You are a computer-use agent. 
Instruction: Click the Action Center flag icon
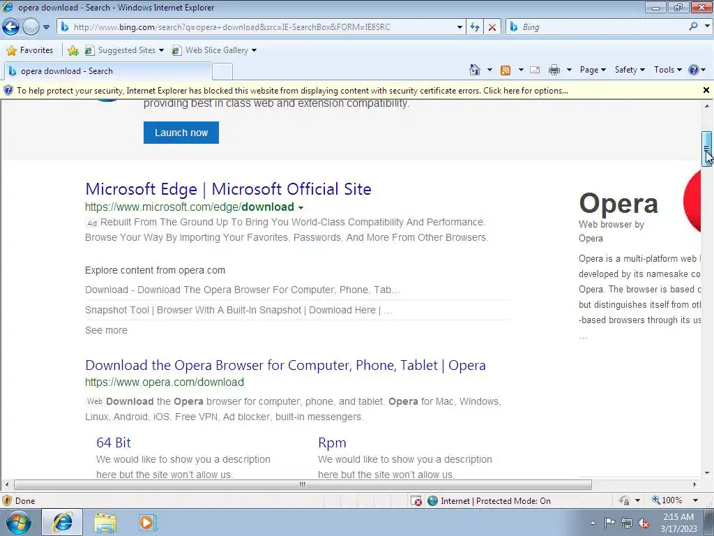point(609,523)
